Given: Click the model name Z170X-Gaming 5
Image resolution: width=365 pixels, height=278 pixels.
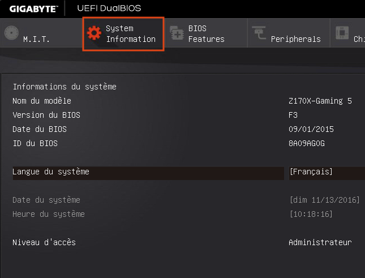Looking at the screenshot, I should pyautogui.click(x=320, y=101).
